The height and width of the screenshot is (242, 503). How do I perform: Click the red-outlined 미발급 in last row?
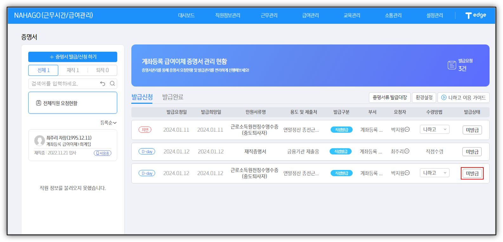point(472,173)
